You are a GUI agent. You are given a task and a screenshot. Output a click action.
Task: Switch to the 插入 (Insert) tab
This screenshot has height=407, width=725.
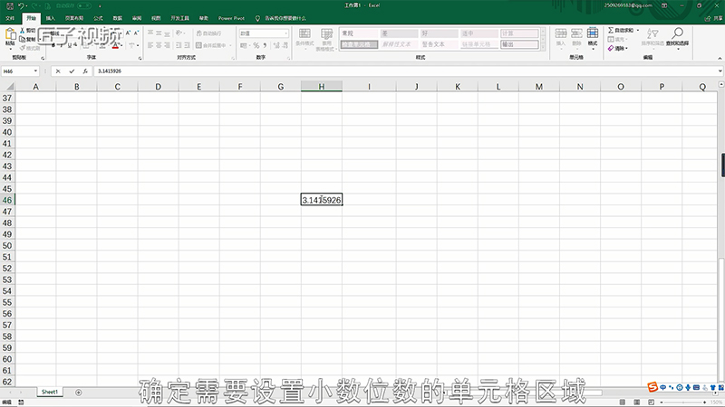click(x=51, y=18)
